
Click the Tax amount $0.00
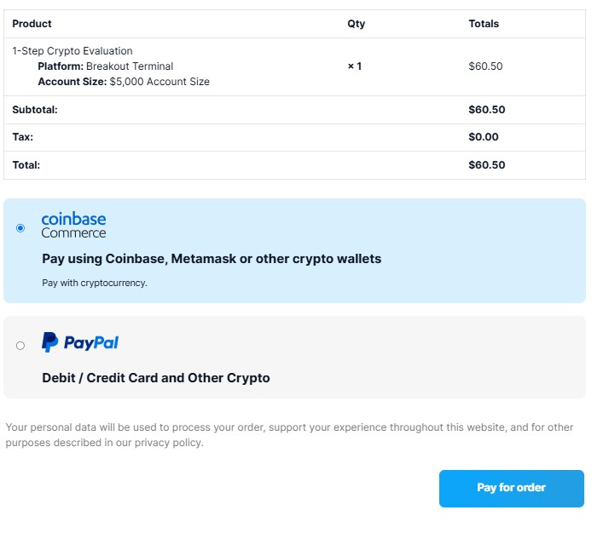pos(484,137)
